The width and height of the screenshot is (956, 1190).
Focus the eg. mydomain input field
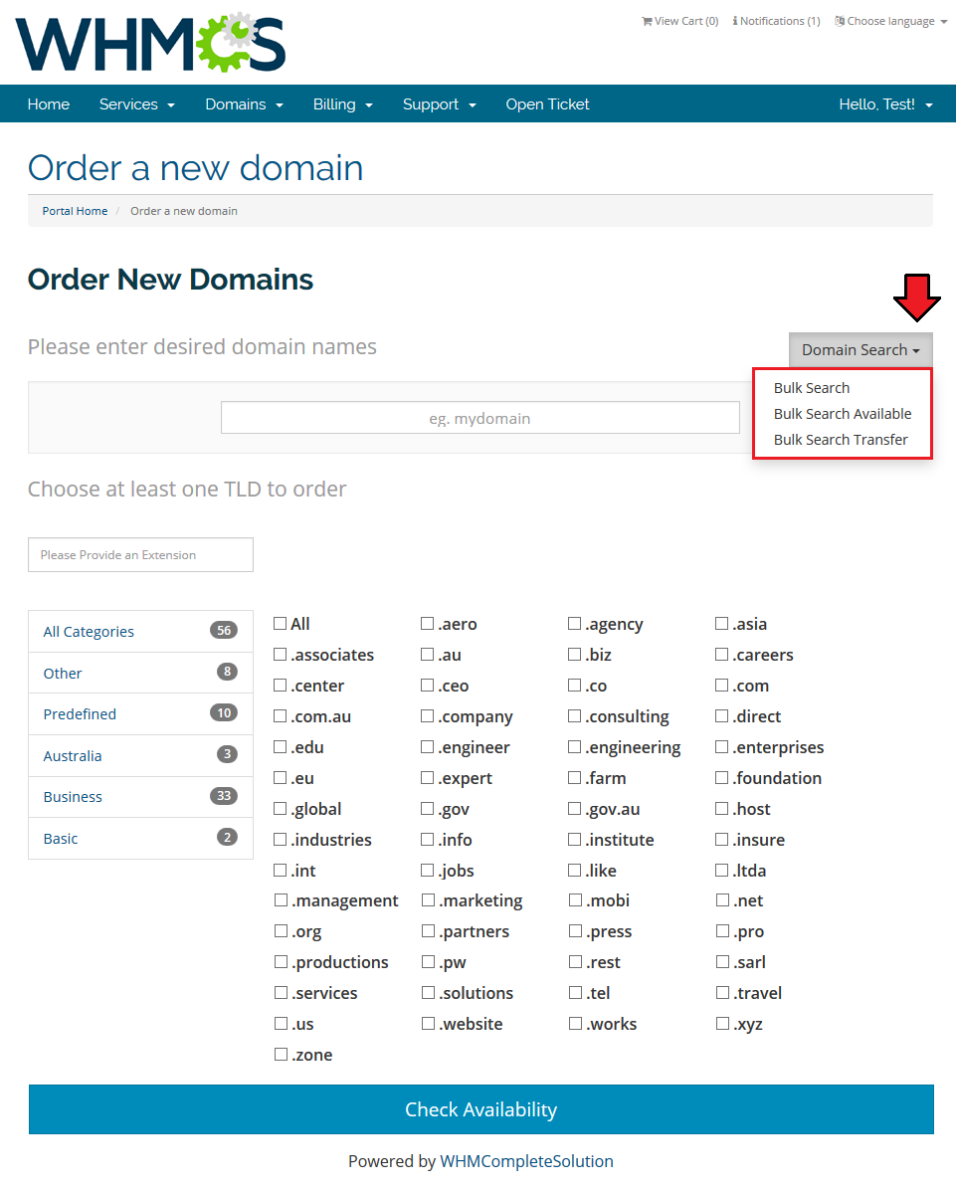click(479, 418)
